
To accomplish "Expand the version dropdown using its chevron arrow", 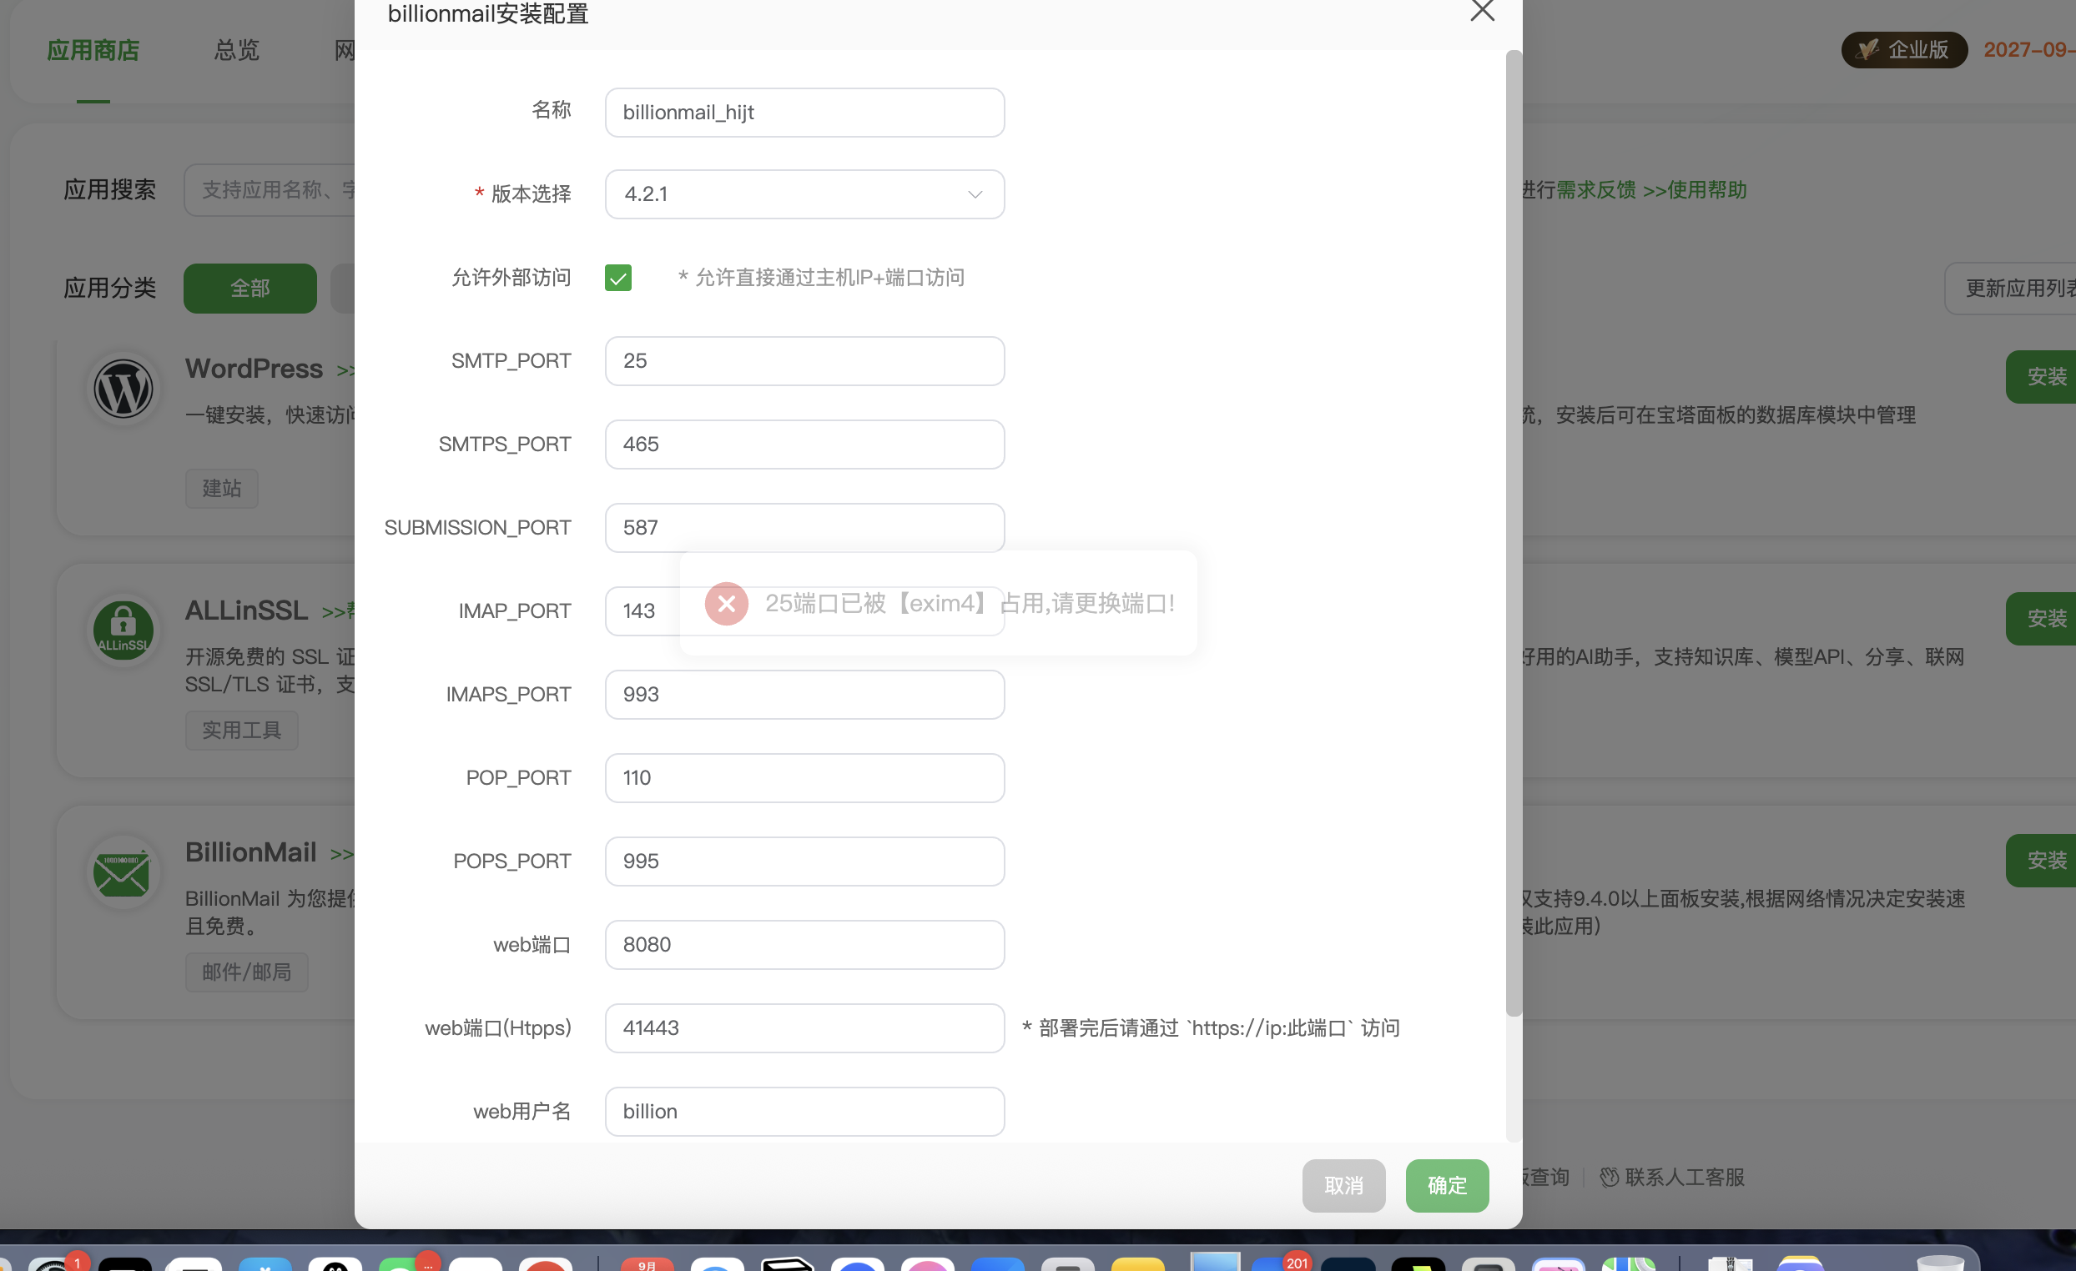I will [x=975, y=194].
